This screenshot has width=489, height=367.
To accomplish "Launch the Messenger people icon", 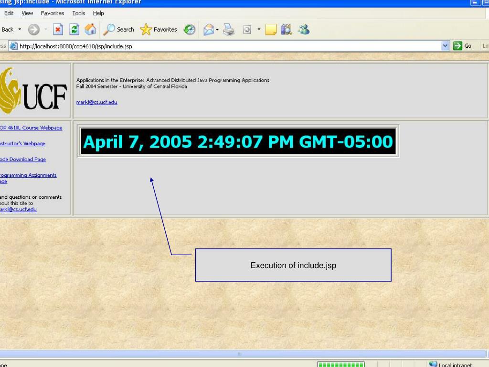I will coord(304,30).
